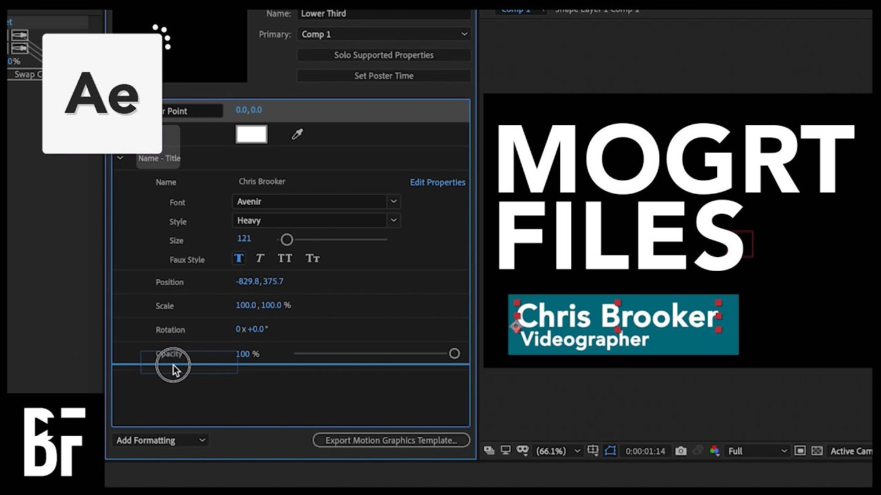Open the Active Camera view dropdown
Viewport: 881px width, 495px height.
pos(851,451)
